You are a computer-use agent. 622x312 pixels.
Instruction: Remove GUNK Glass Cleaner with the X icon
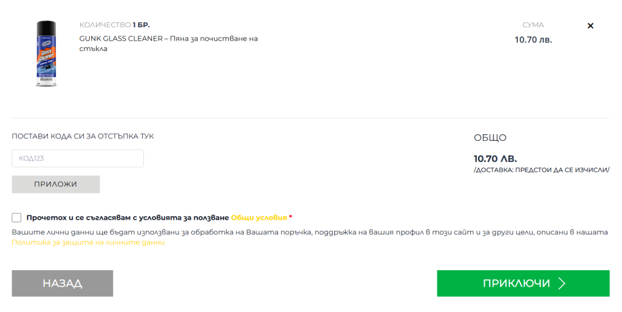590,25
